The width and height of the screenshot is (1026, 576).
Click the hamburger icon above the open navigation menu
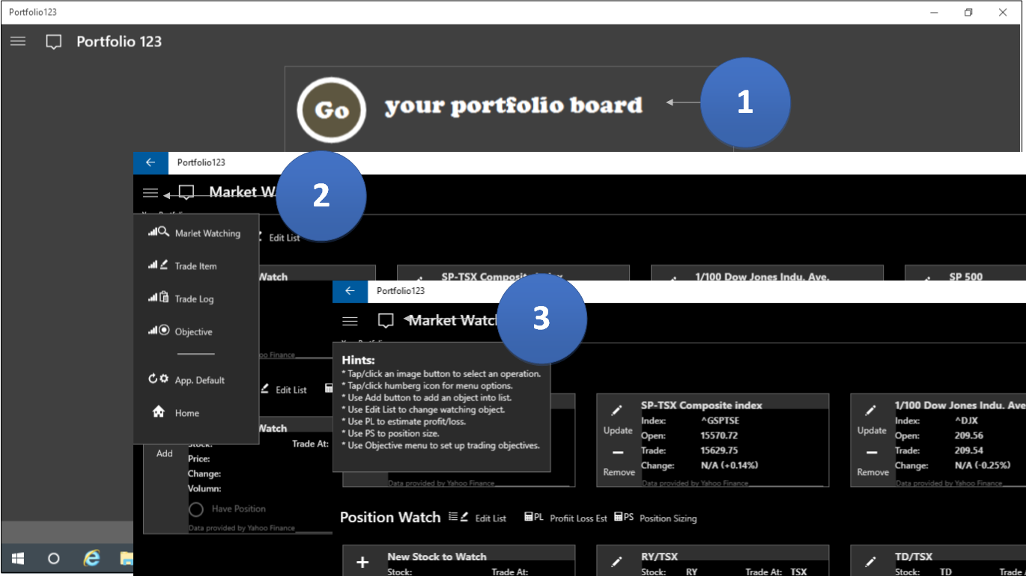click(x=151, y=193)
